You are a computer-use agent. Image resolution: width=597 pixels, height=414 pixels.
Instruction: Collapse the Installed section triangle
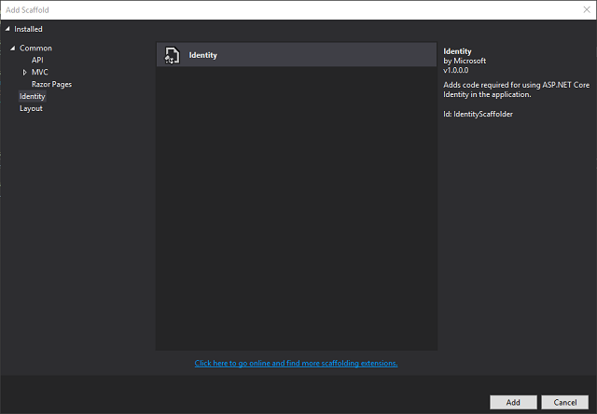[x=8, y=29]
